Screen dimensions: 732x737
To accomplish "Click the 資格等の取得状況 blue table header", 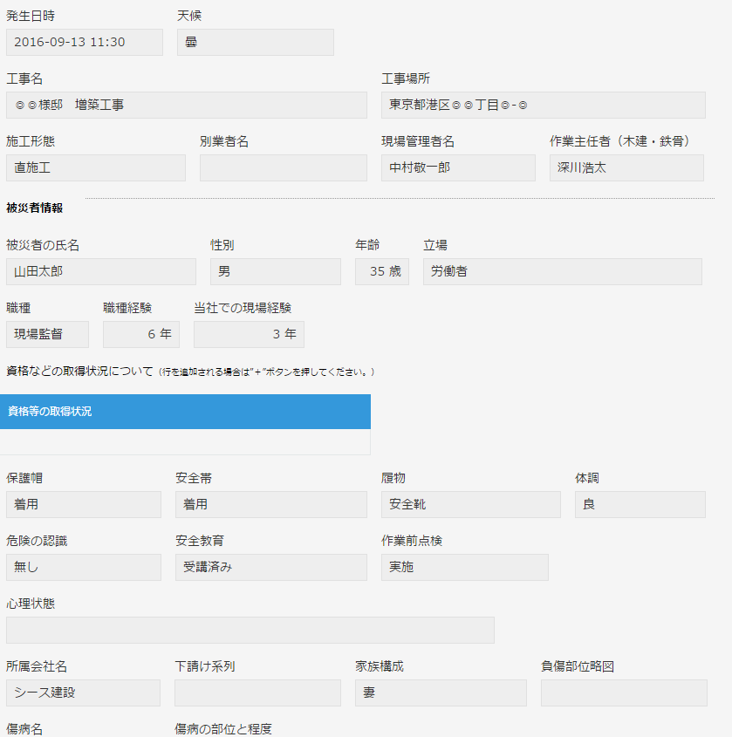I will click(185, 412).
